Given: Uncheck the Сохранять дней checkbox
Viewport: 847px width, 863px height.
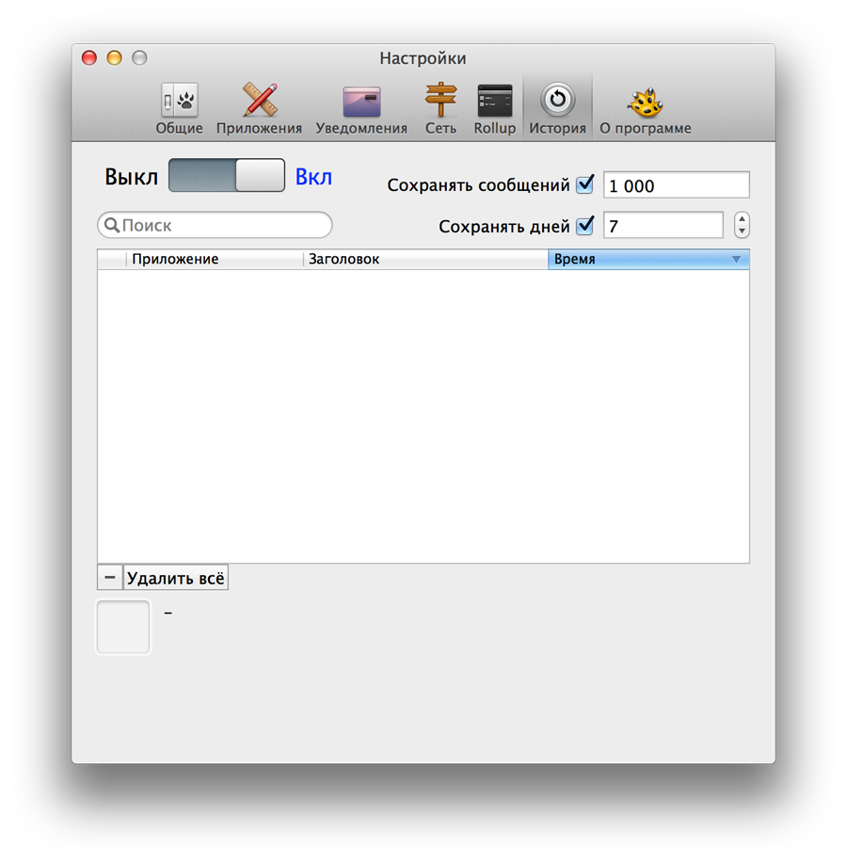Looking at the screenshot, I should coord(585,226).
